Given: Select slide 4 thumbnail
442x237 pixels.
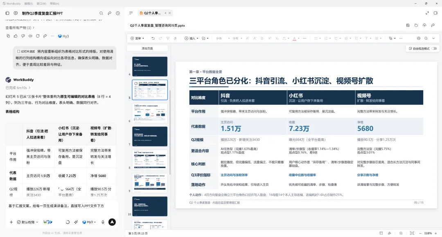Looking at the screenshot, I should click(x=150, y=66).
